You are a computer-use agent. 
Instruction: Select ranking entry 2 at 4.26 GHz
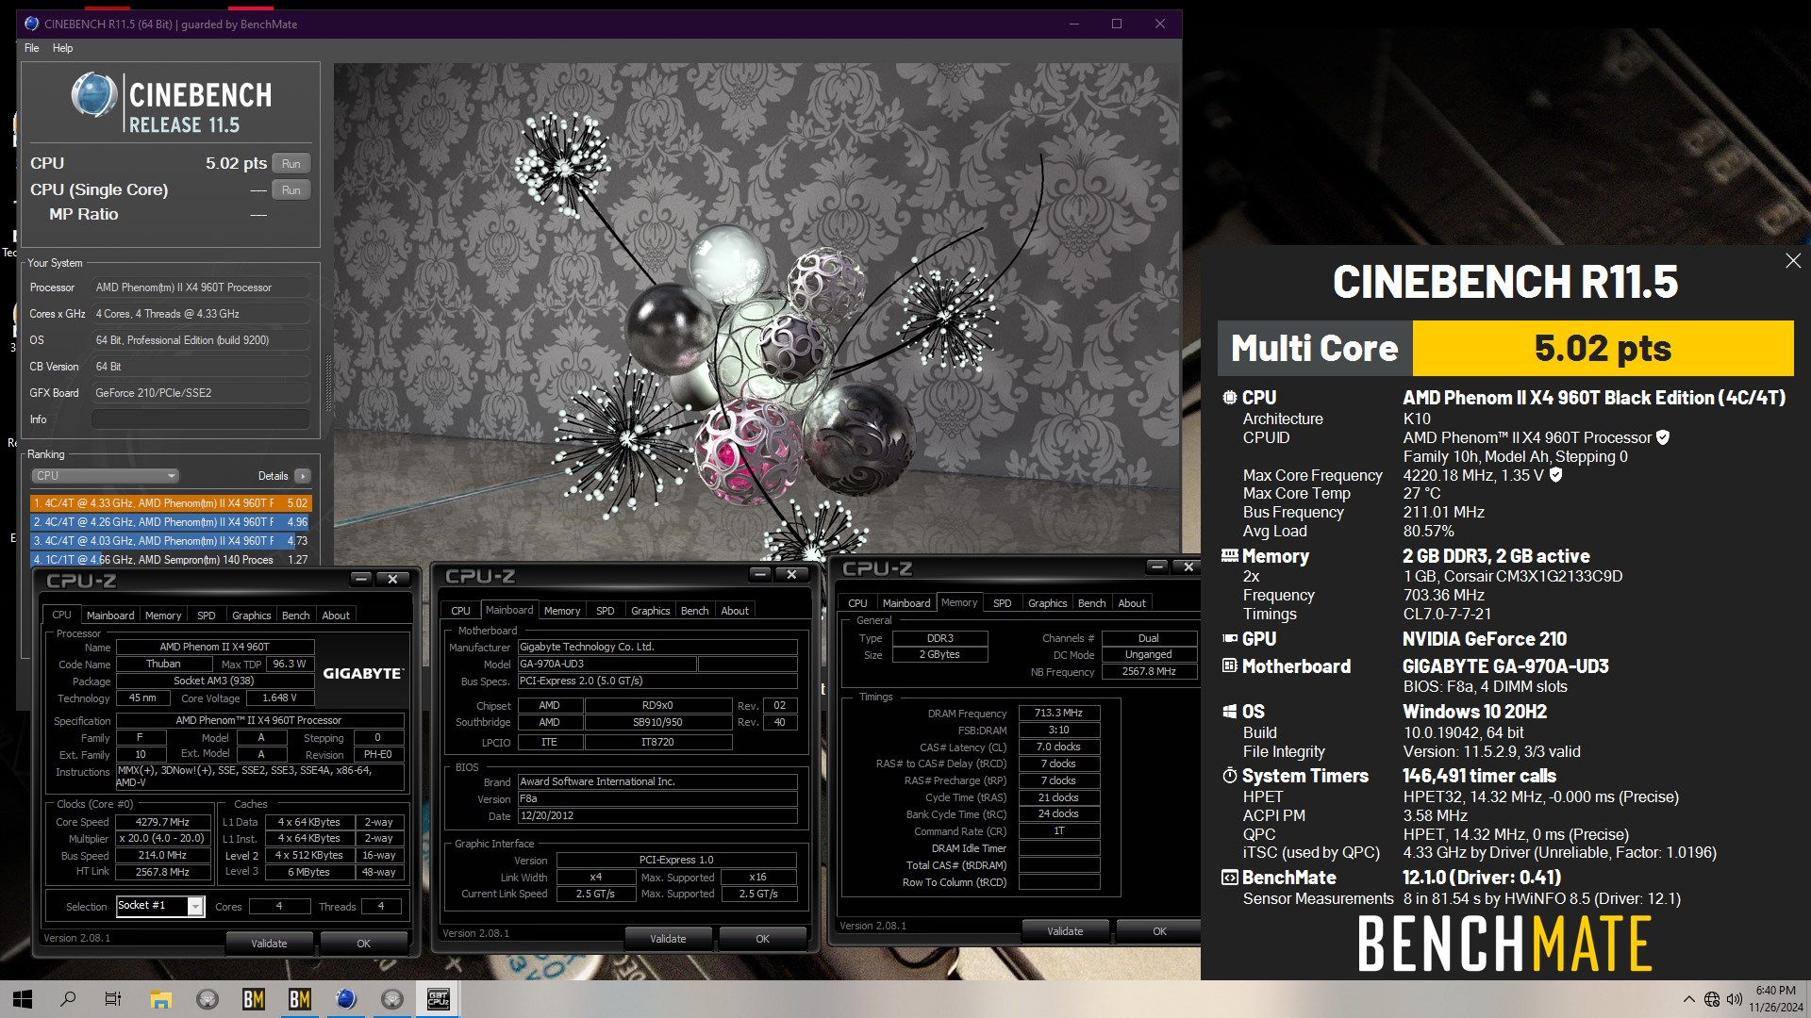tap(171, 522)
